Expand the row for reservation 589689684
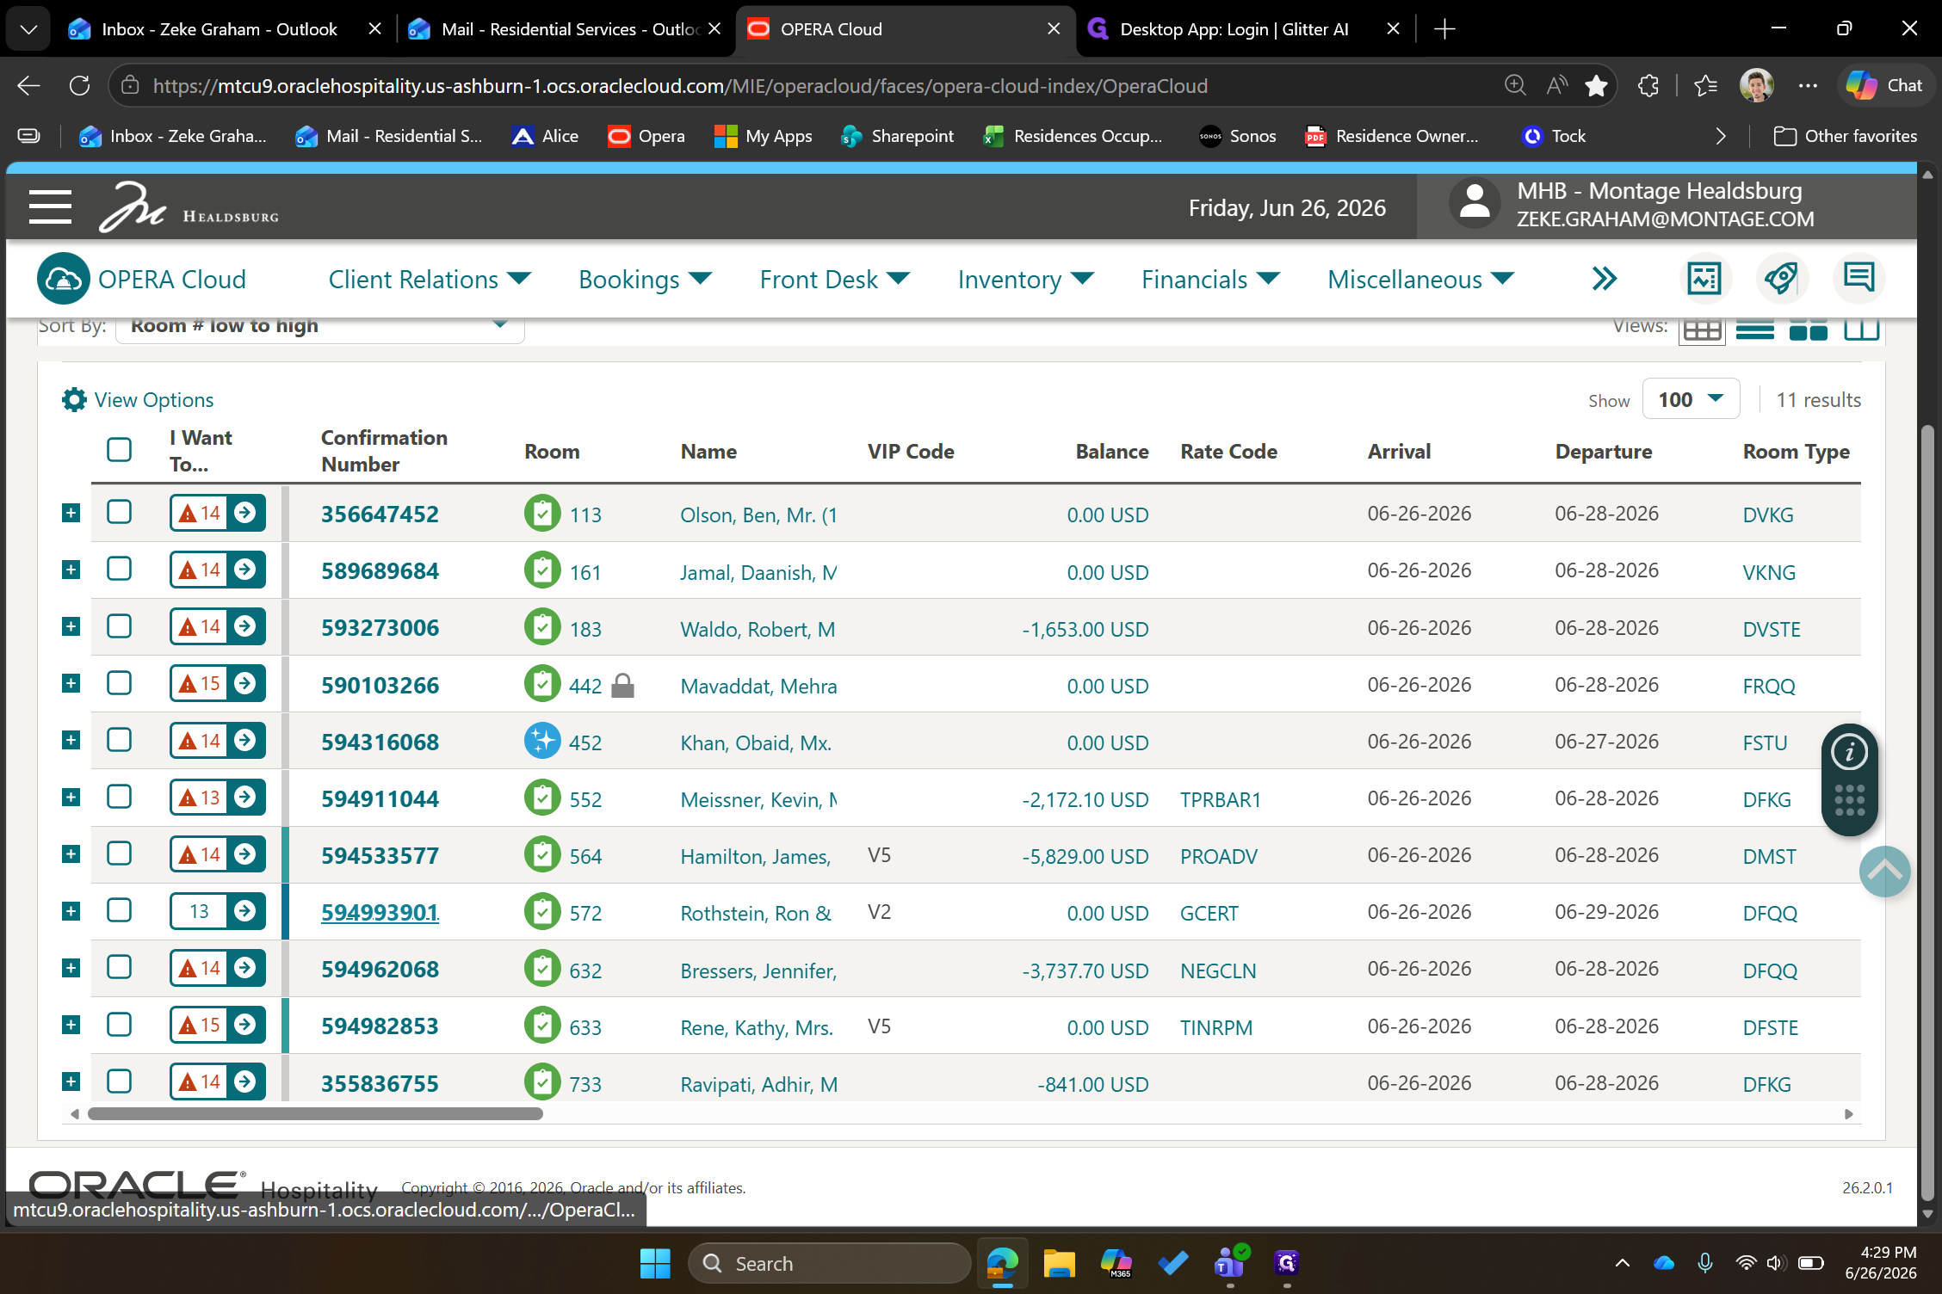 71,570
